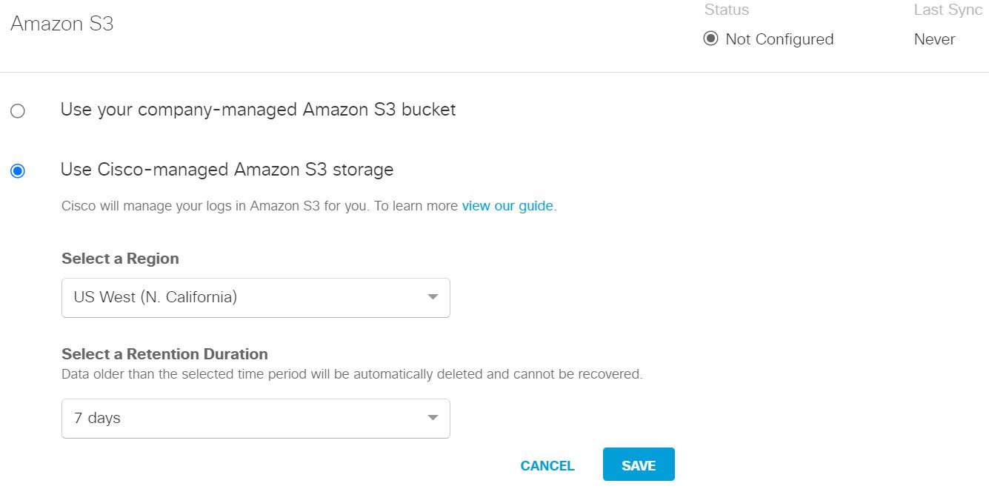Screen dimensions: 989x489
Task: Click the Last Sync column header
Action: (948, 10)
